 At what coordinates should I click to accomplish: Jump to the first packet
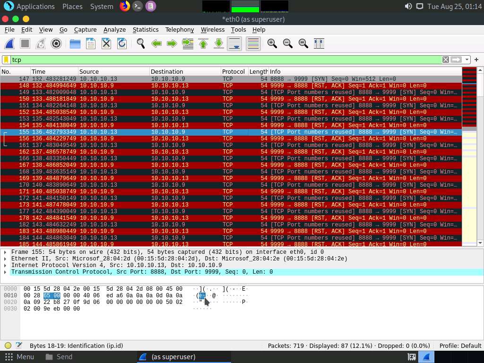click(203, 43)
